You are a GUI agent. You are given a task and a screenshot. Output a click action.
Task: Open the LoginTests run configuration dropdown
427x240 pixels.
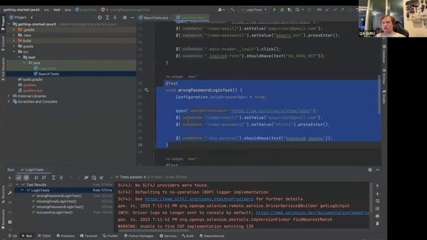pos(254,9)
